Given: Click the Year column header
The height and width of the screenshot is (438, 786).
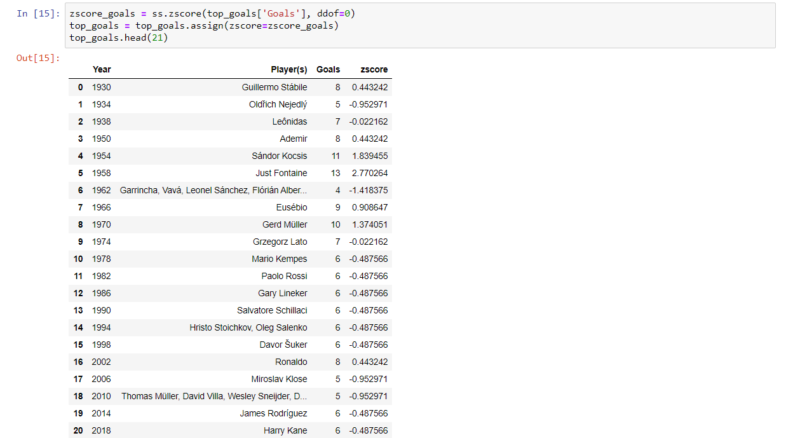Looking at the screenshot, I should click(x=102, y=70).
